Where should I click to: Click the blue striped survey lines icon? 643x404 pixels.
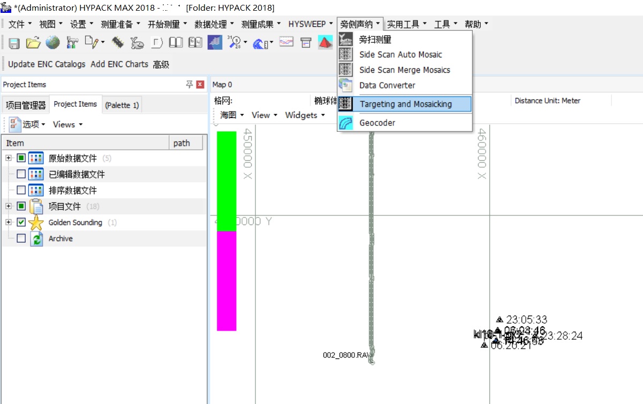pos(215,43)
